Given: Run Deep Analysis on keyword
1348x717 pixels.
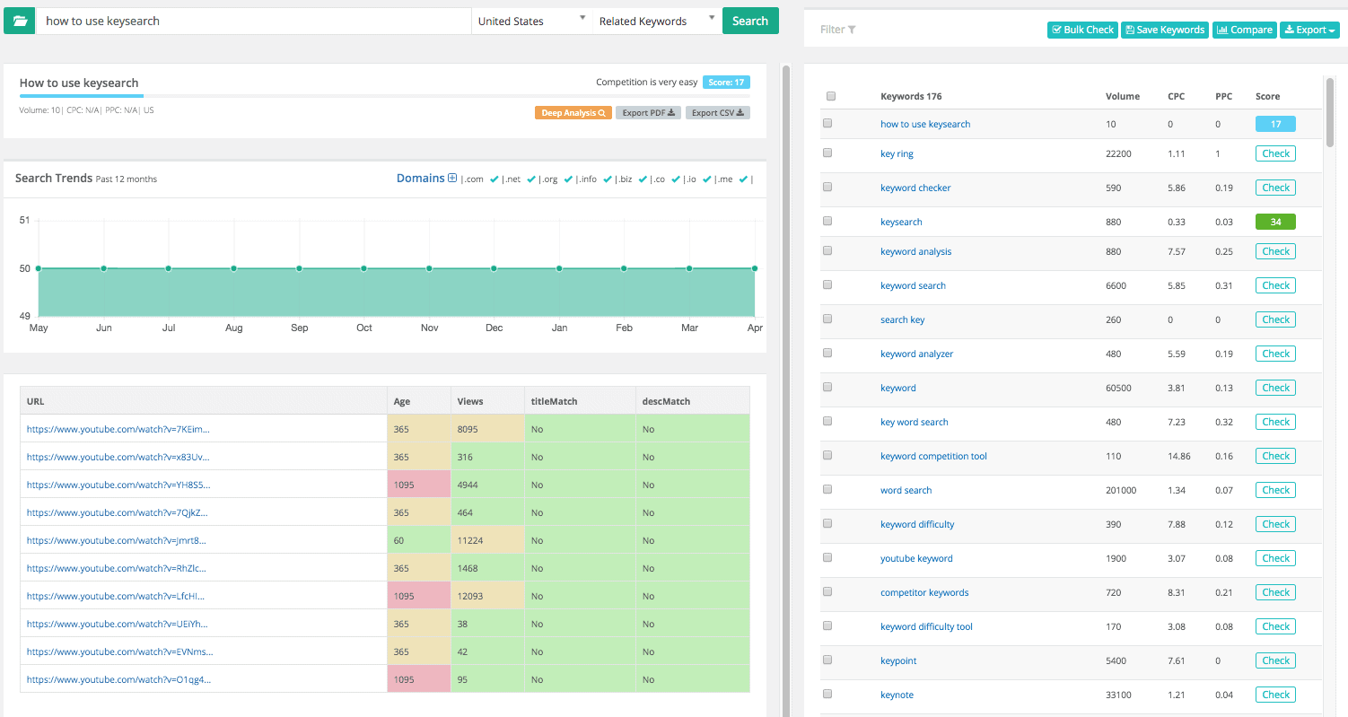Looking at the screenshot, I should pyautogui.click(x=573, y=113).
